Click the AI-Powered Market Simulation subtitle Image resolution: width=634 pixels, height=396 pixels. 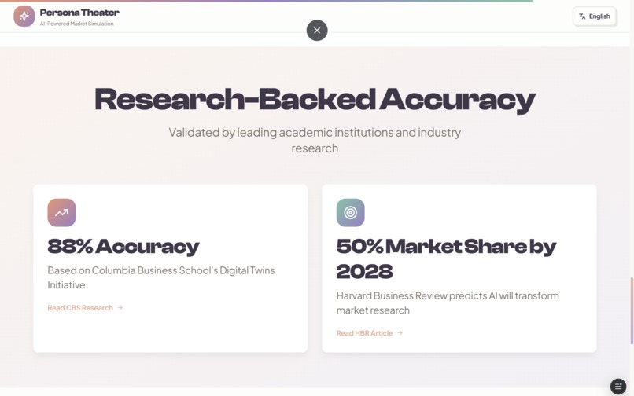[x=77, y=24]
